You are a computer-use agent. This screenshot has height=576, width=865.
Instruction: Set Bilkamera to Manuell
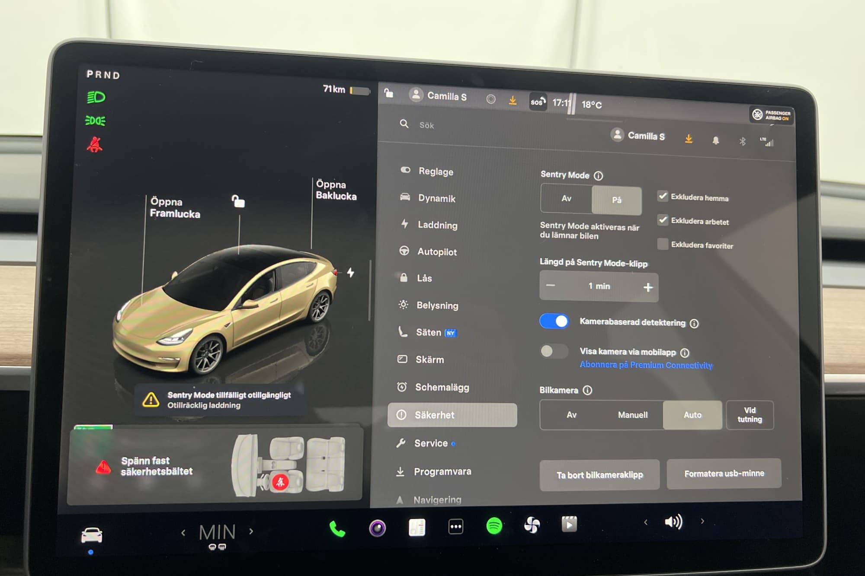tap(633, 415)
